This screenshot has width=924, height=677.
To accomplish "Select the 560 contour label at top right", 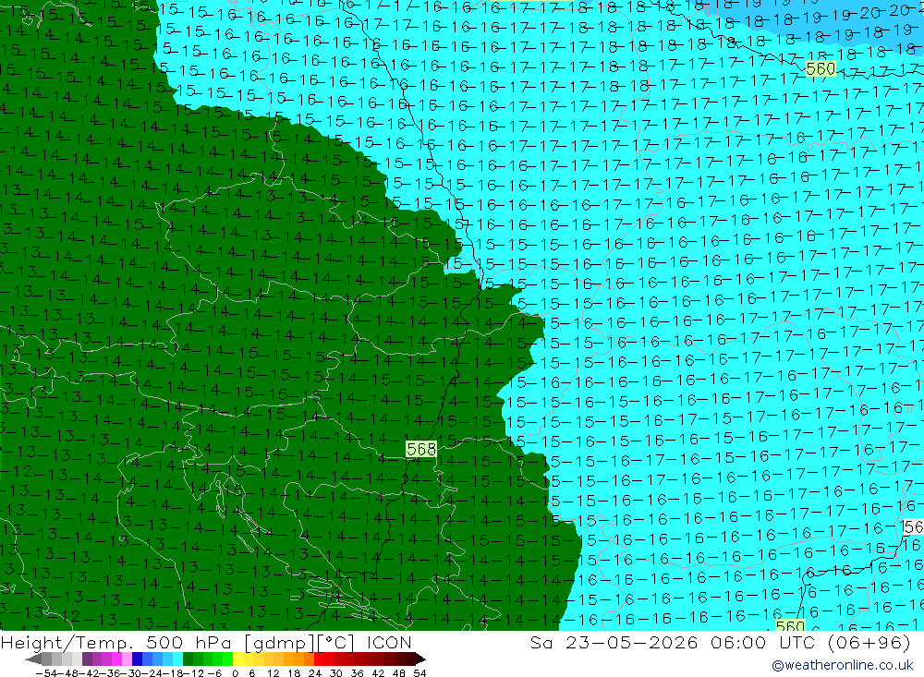I will 821,69.
